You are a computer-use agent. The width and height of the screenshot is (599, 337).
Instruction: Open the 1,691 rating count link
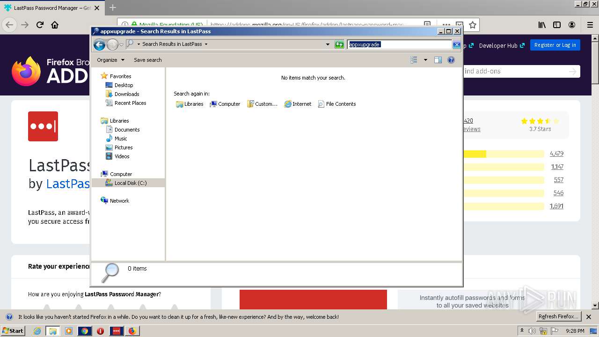click(x=556, y=206)
